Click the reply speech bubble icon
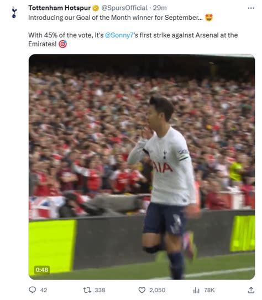262x300 pixels. point(32,290)
